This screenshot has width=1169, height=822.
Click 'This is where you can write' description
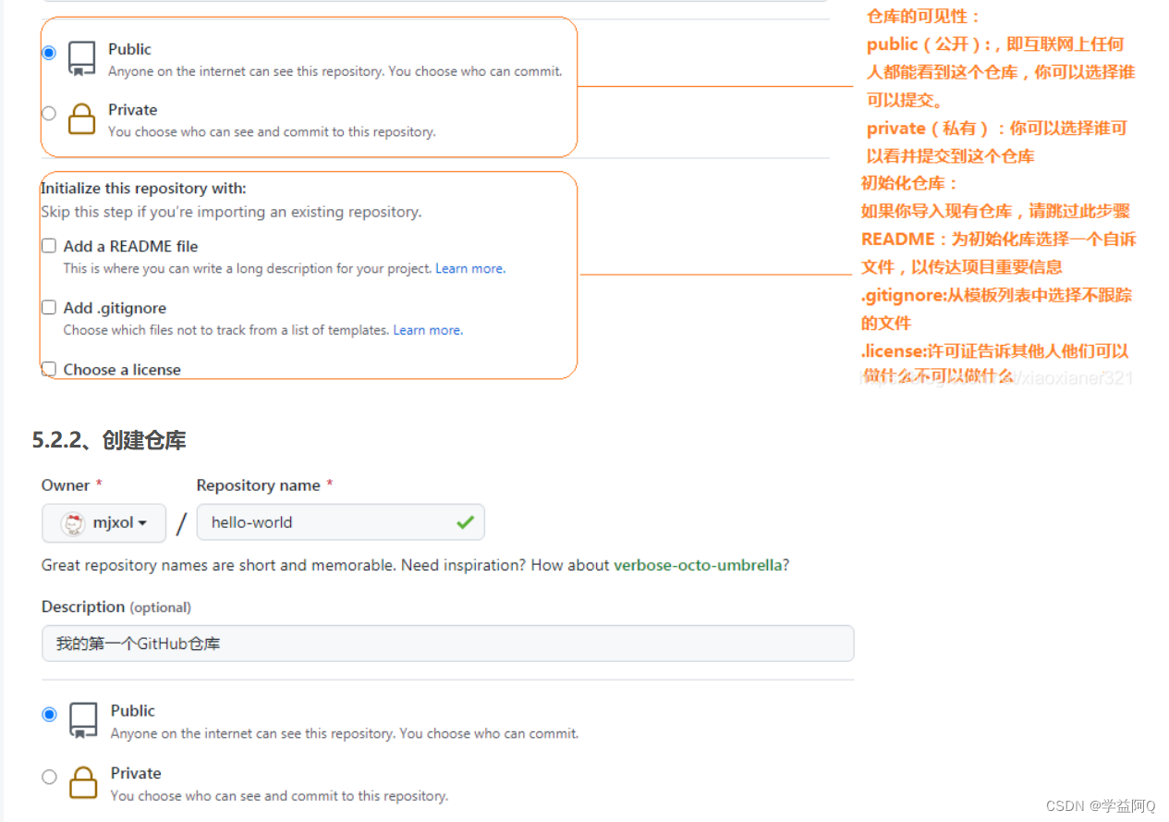click(x=248, y=268)
